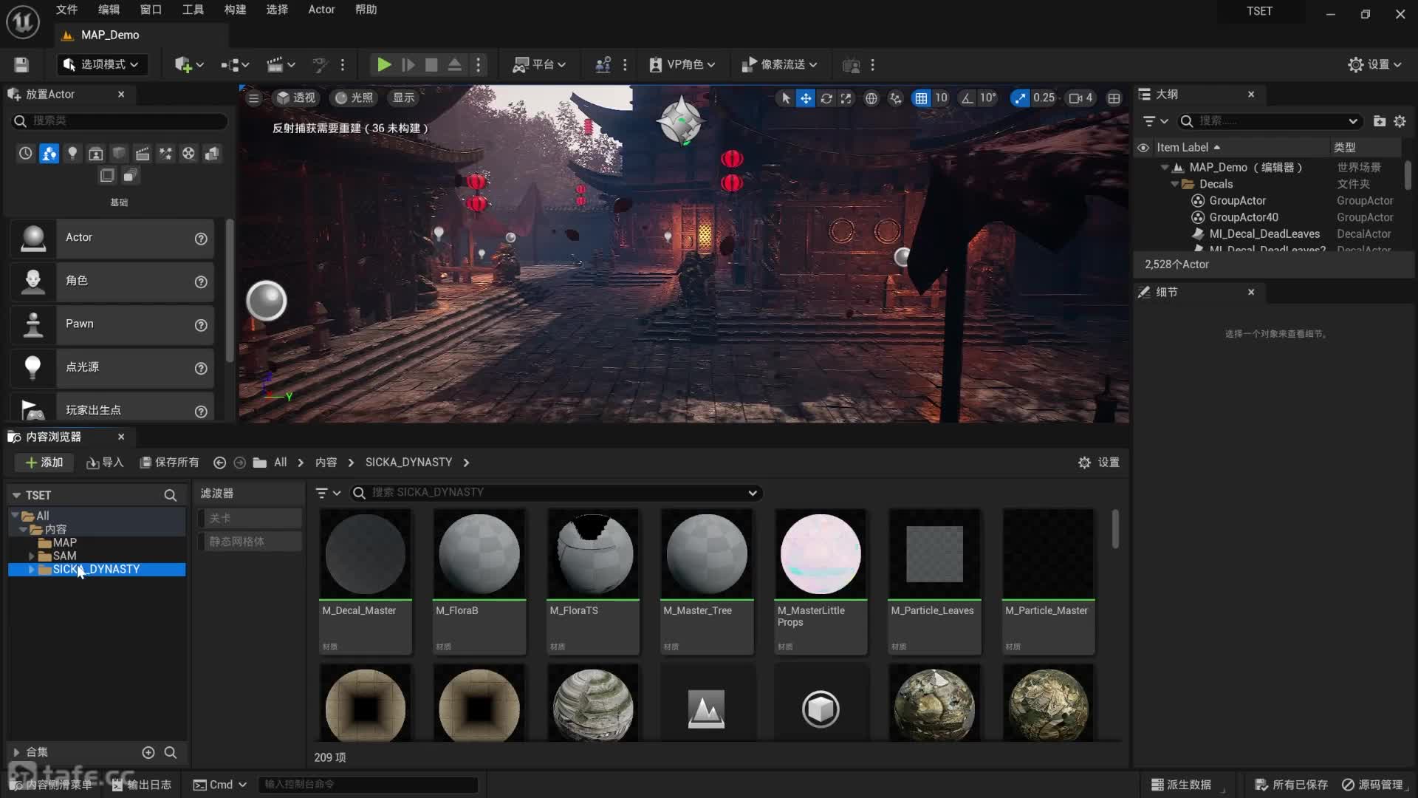Click the 源码管理 source control status button
Viewport: 1418px width, 798px height.
[1373, 785]
